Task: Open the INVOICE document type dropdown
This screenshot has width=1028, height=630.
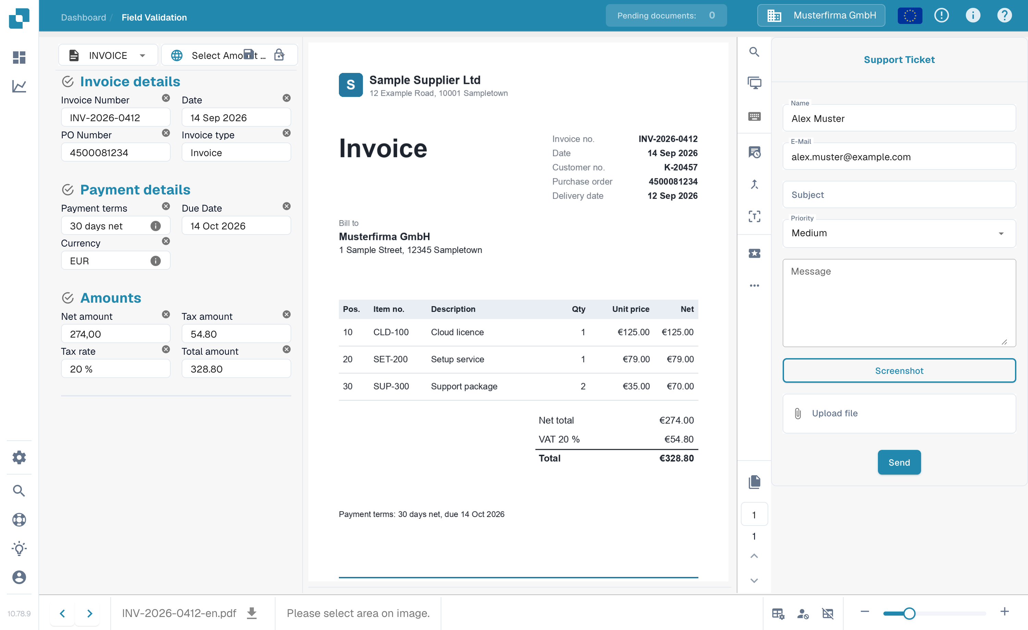Action: coord(108,55)
